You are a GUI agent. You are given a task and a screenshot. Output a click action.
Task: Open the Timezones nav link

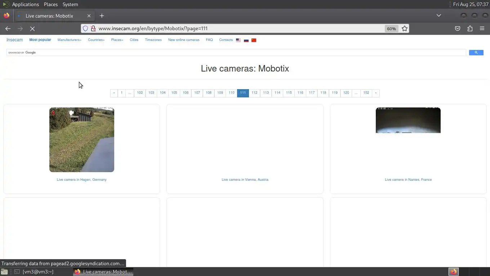click(x=153, y=40)
